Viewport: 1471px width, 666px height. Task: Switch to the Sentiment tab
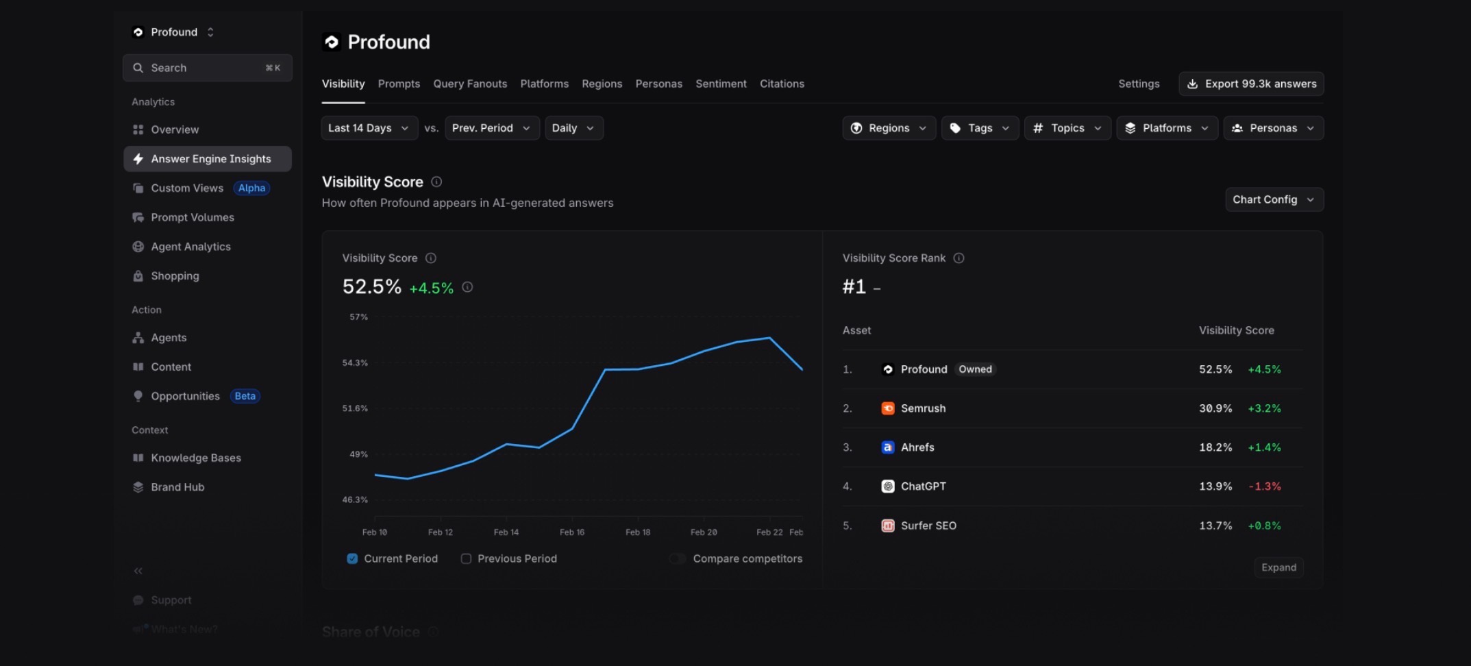721,84
